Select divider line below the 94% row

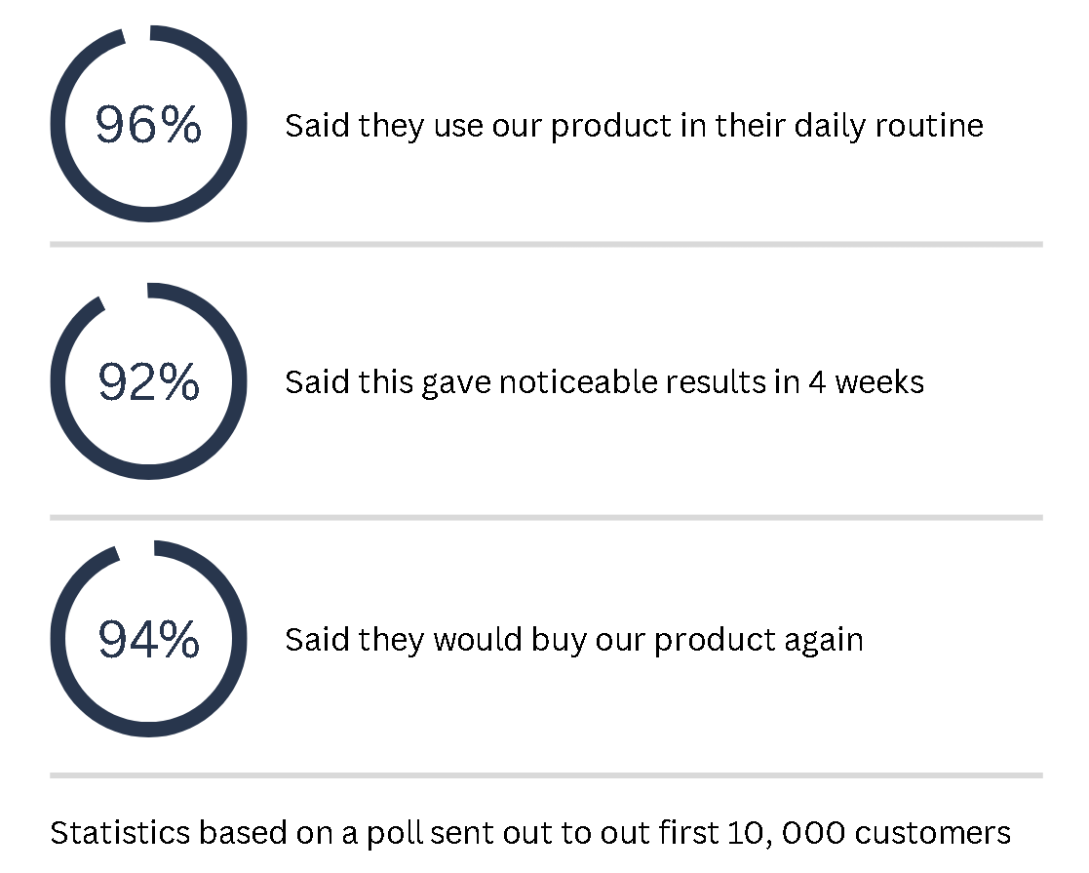(x=547, y=775)
